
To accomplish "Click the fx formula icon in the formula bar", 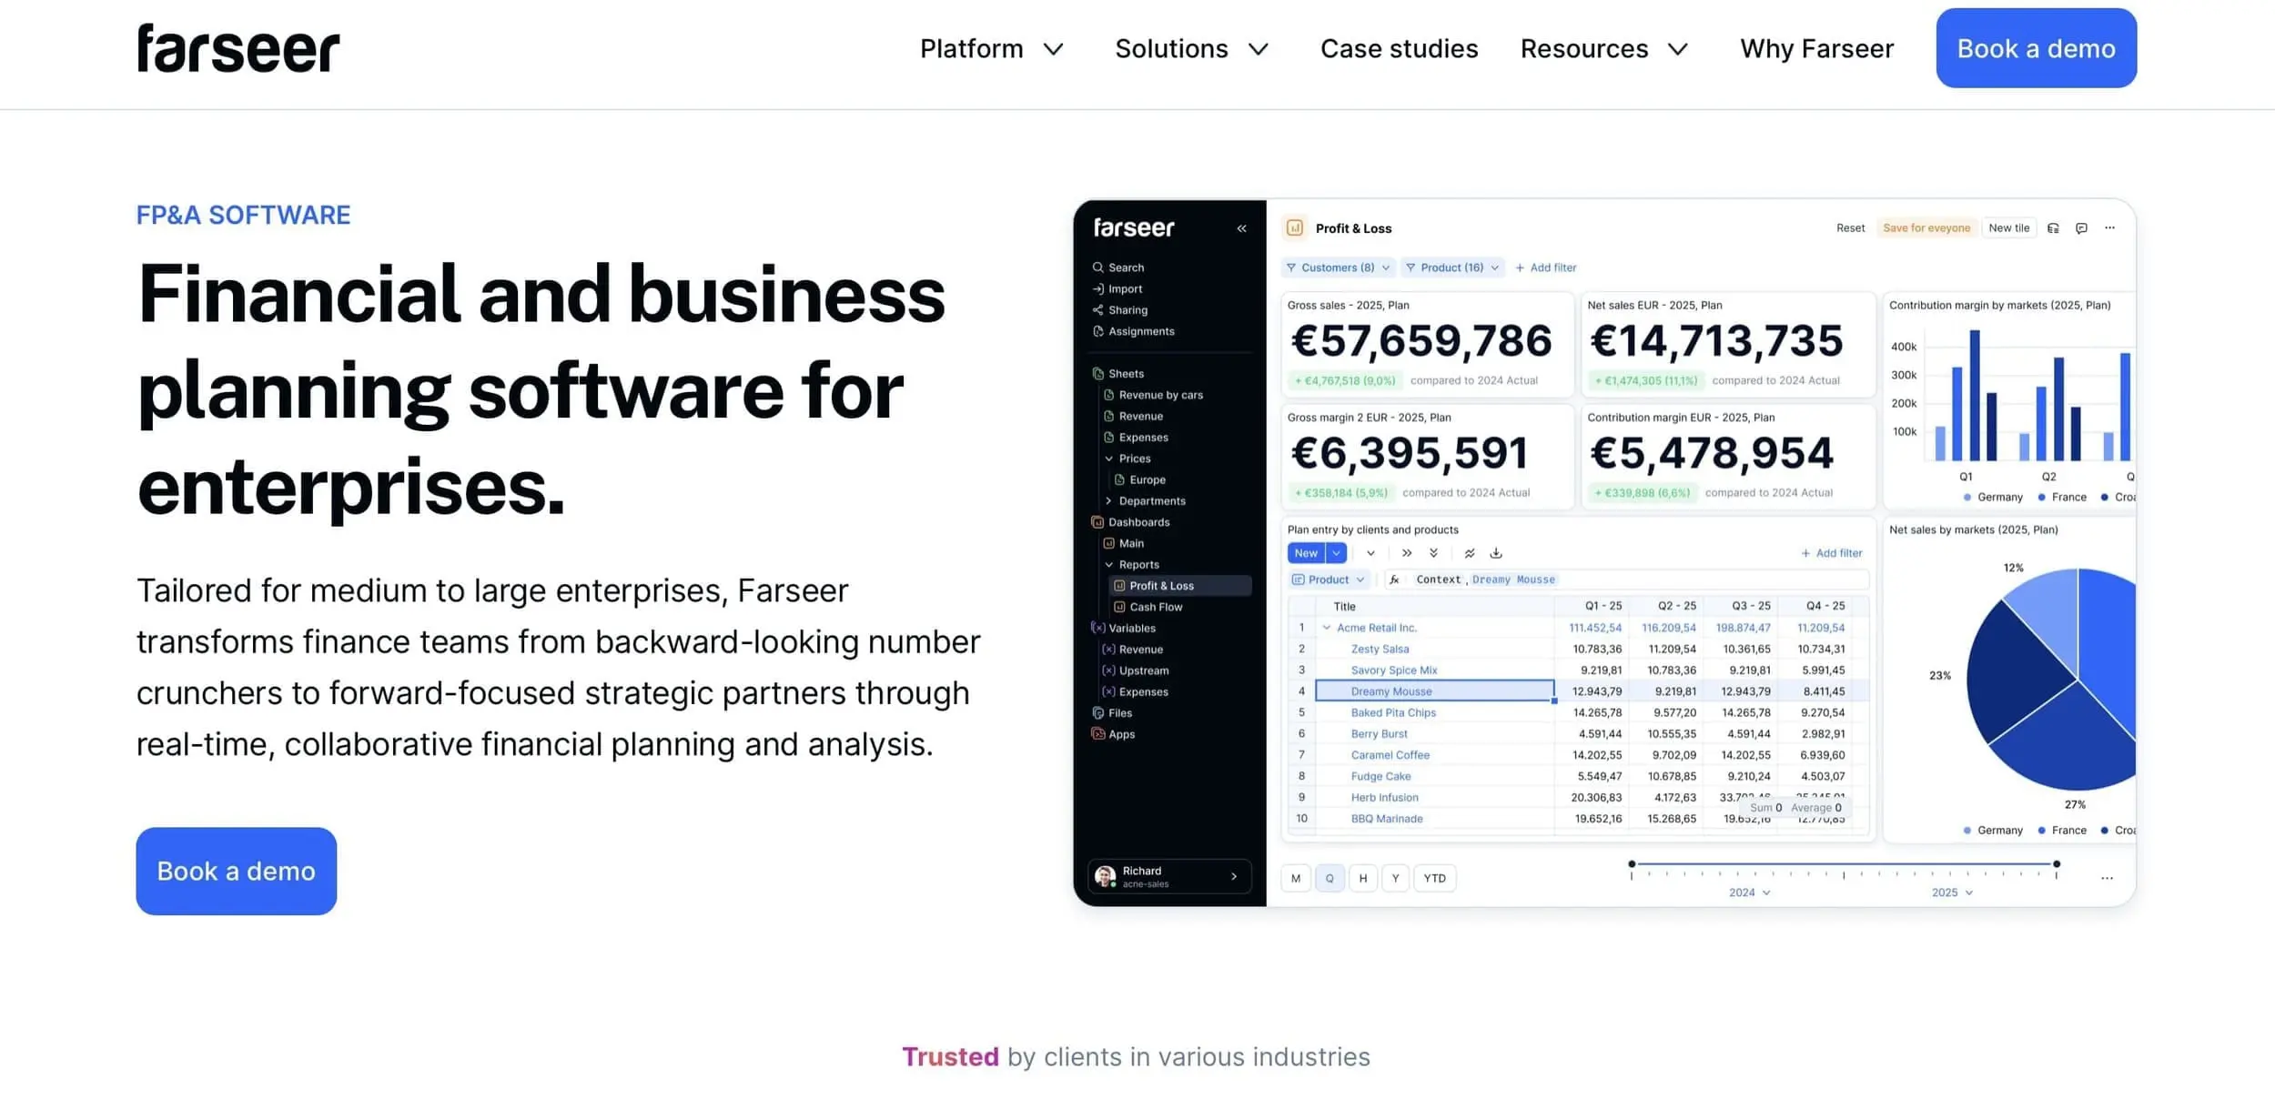I will (x=1395, y=579).
